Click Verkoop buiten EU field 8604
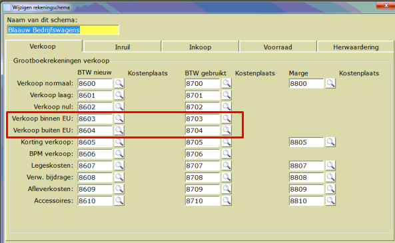 95,130
